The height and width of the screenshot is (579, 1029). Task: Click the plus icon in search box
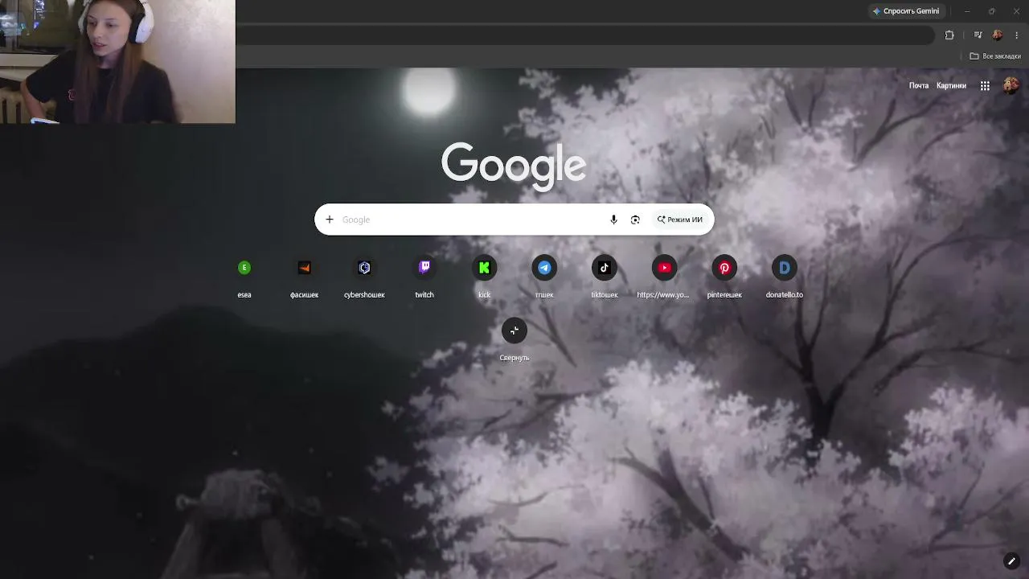pyautogui.click(x=329, y=220)
